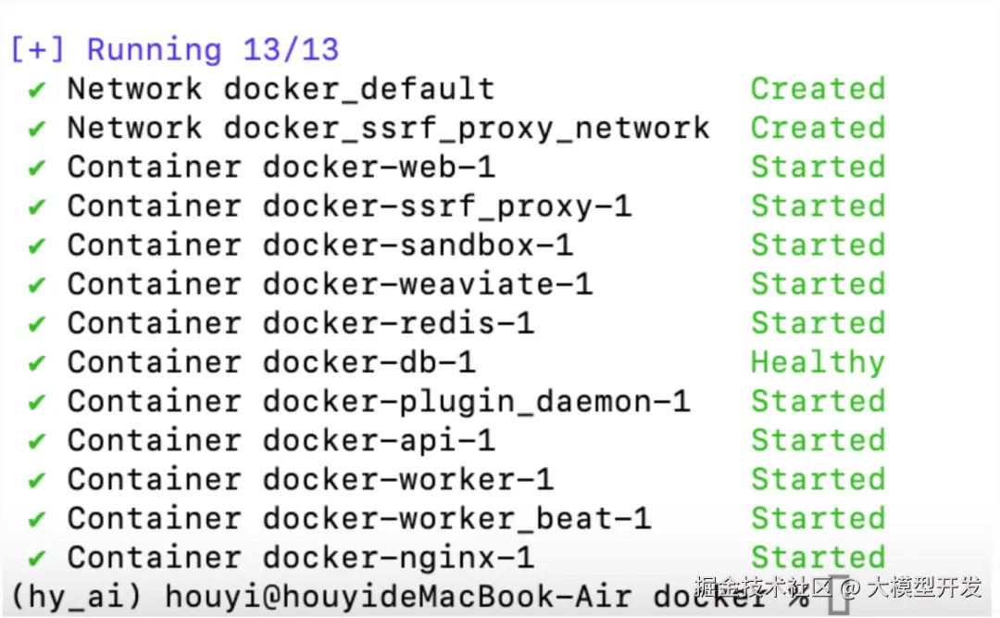Image resolution: width=1000 pixels, height=618 pixels.
Task: Click the Created status for docker_ssrf_proxy_network
Action: (x=817, y=128)
